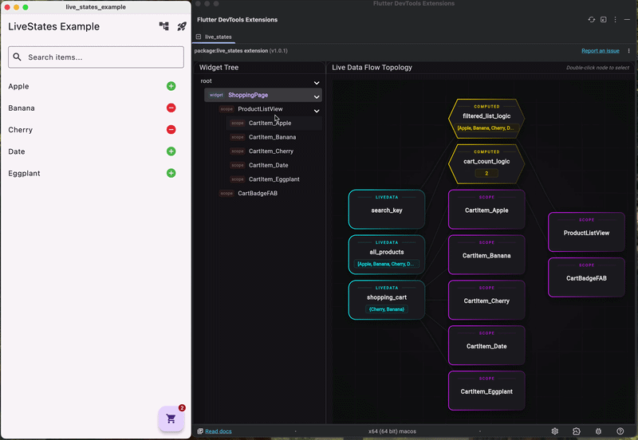Select ShoppingPage in the widget tree
Viewport: 638px width, 440px height.
point(263,95)
